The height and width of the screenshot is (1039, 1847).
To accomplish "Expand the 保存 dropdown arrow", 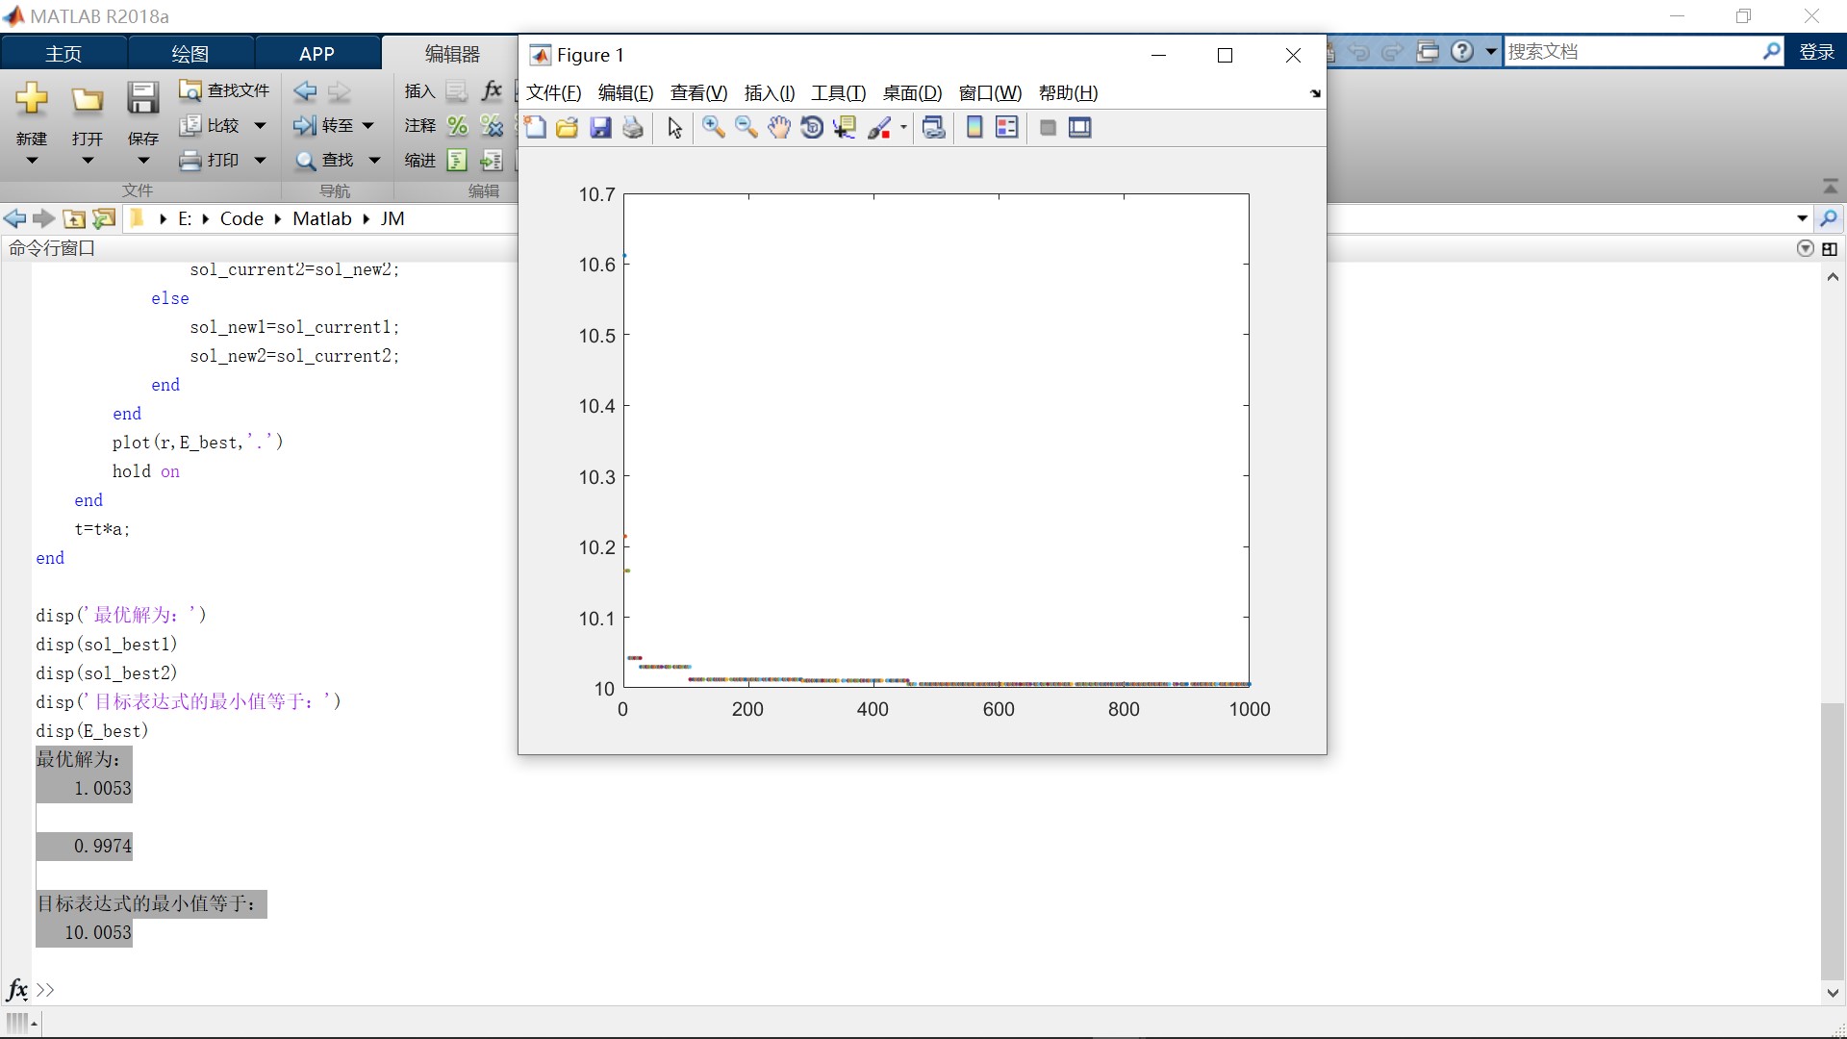I will point(143,161).
